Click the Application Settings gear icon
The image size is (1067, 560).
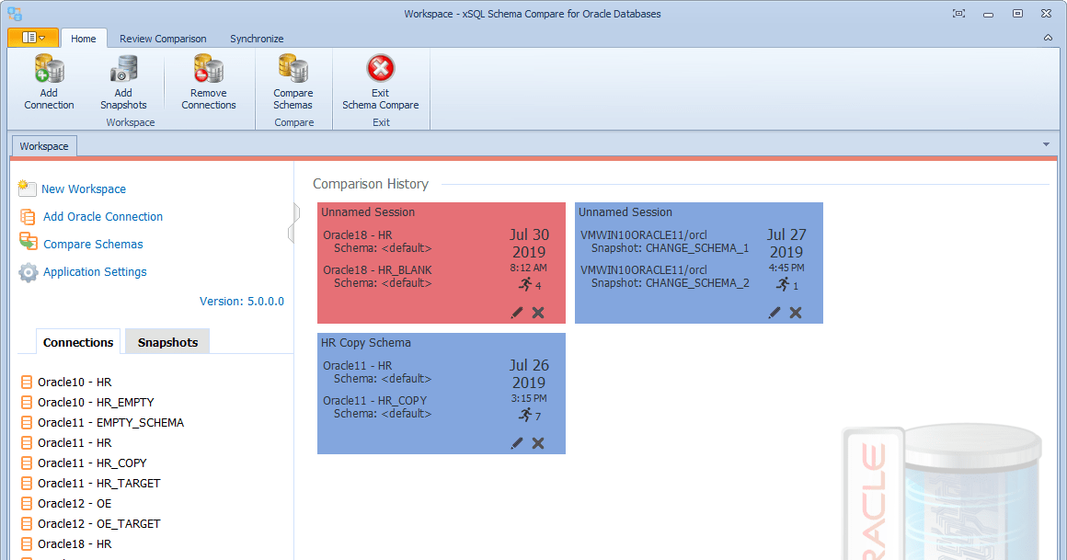pos(28,272)
